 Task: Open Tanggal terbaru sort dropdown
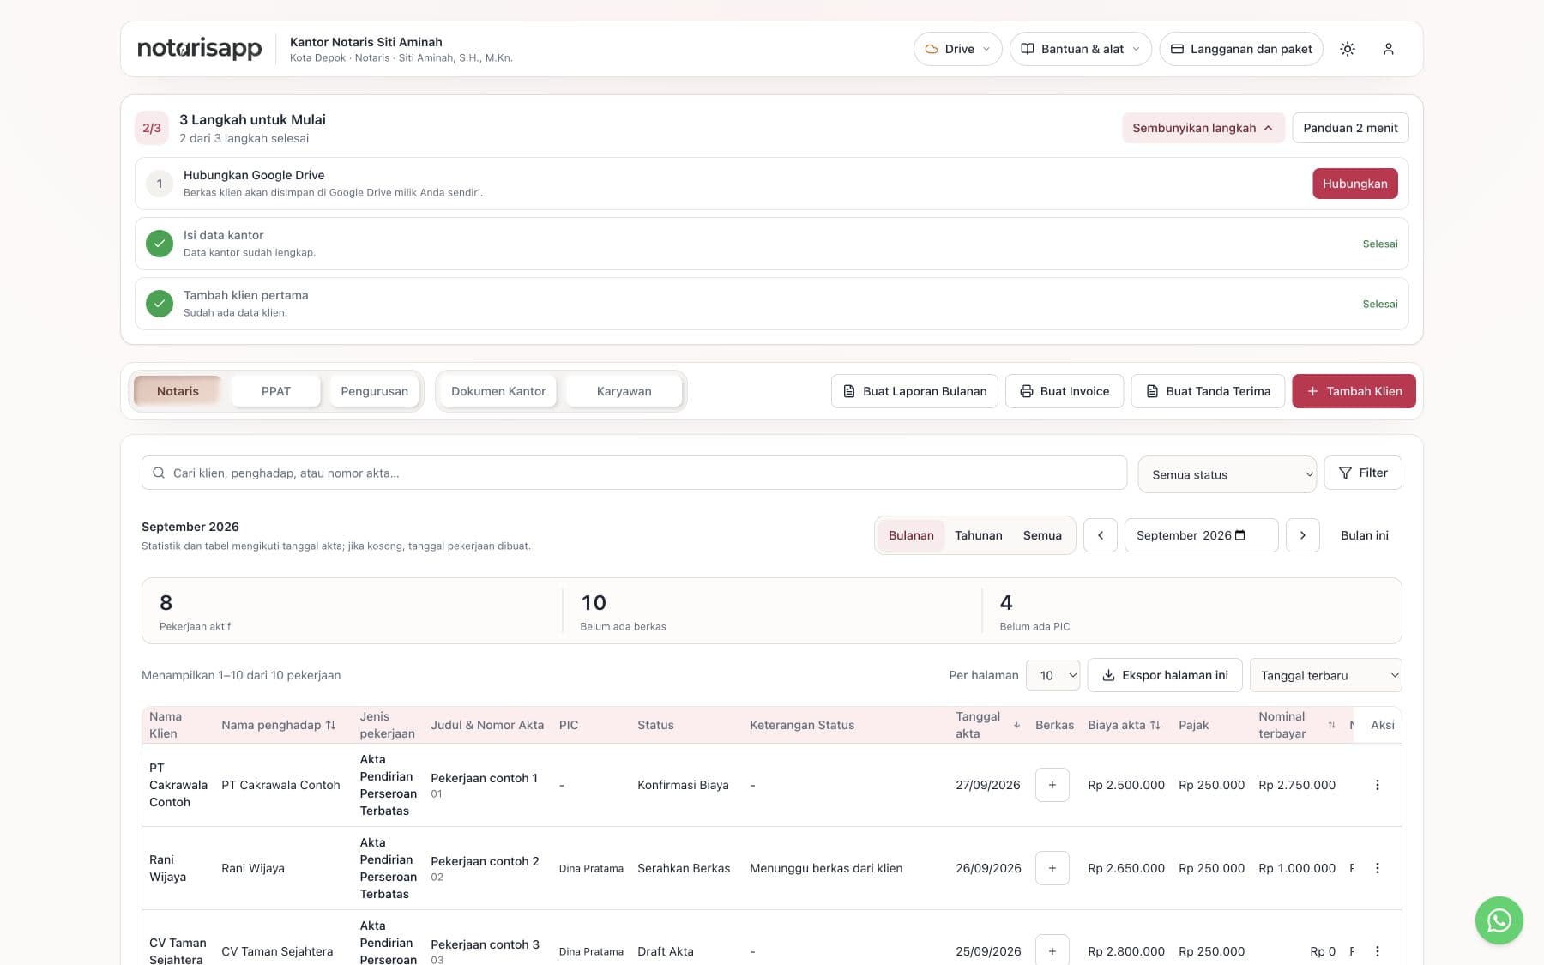coord(1325,675)
